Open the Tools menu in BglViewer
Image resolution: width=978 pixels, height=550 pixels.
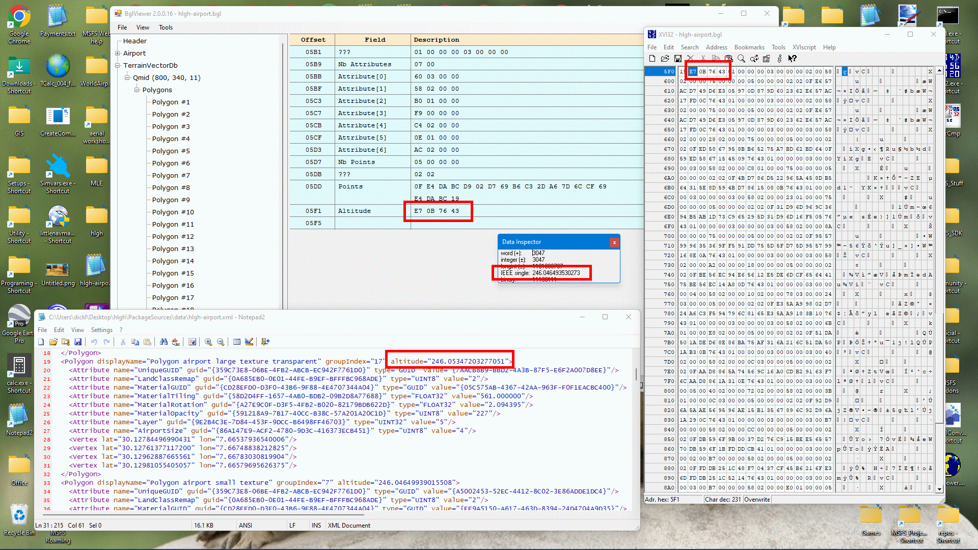point(166,28)
